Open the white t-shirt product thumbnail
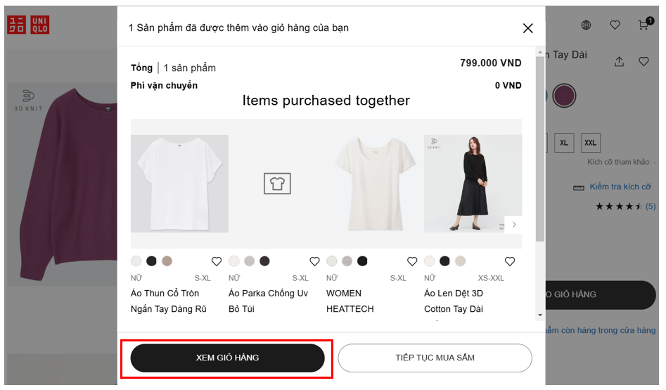Screen dimensions: 666x390 point(179,184)
